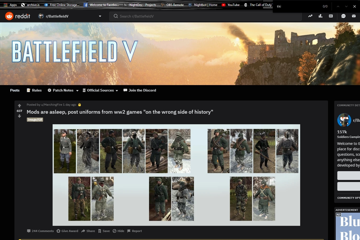Downvote the Mods are asleep post
Screen dimensions: 360x240
point(19,116)
